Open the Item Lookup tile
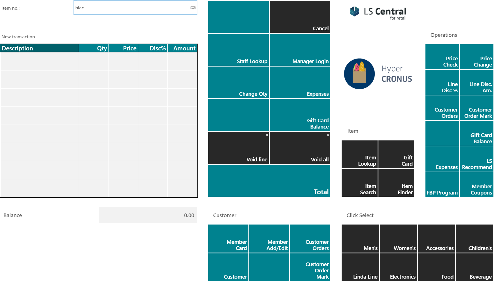This screenshot has width=494, height=282. pos(359,154)
